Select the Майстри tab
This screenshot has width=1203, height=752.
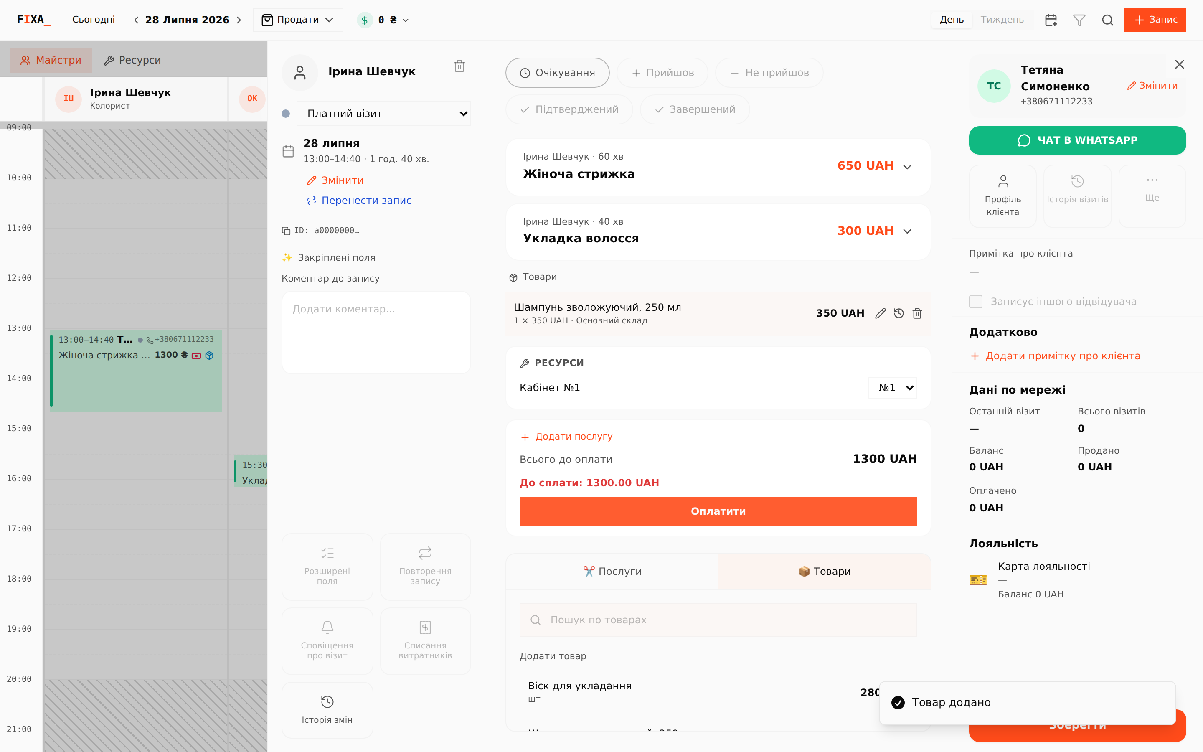51,60
